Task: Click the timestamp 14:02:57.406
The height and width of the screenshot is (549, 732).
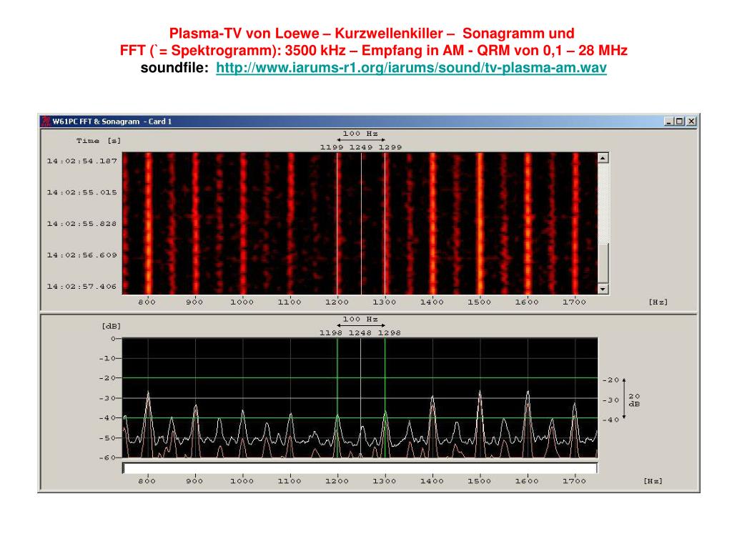Action: click(x=81, y=286)
